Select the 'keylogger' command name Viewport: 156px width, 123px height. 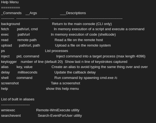click(9, 62)
